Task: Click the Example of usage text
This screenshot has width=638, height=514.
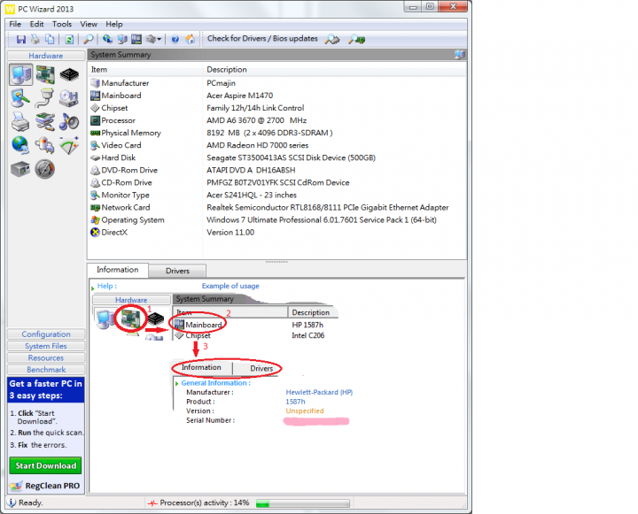Action: 230,286
